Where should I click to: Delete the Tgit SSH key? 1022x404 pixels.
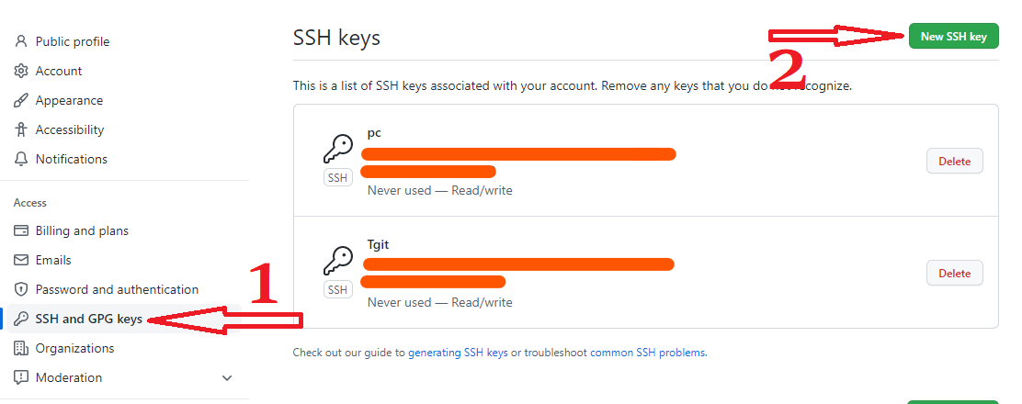click(954, 273)
